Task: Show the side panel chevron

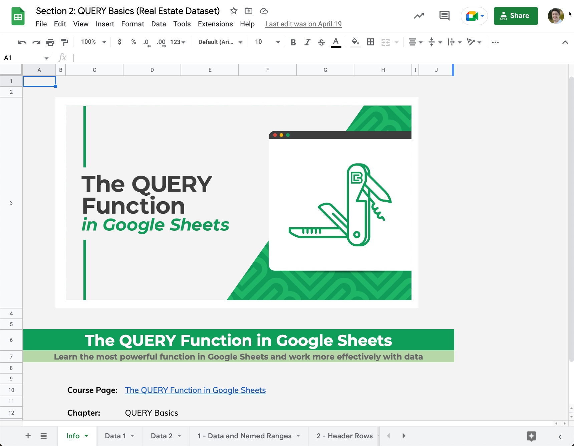Action: (560, 437)
